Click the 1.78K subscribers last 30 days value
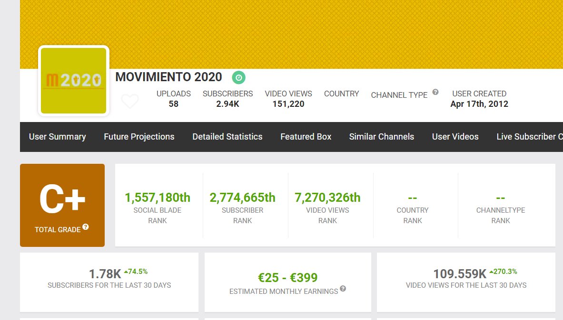Viewport: 563px width, 320px height. click(x=105, y=274)
